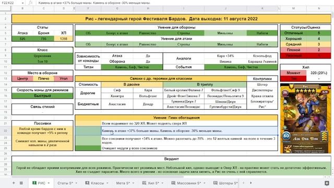Select the Угол defense position cell

pyautogui.click(x=64, y=78)
